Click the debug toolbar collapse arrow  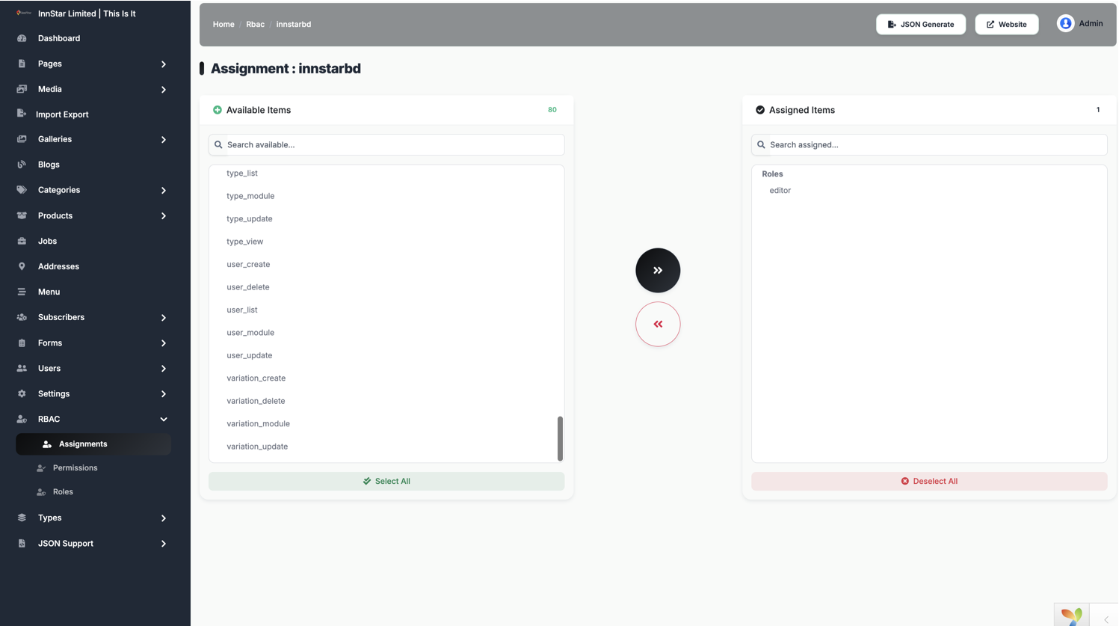click(x=1106, y=619)
